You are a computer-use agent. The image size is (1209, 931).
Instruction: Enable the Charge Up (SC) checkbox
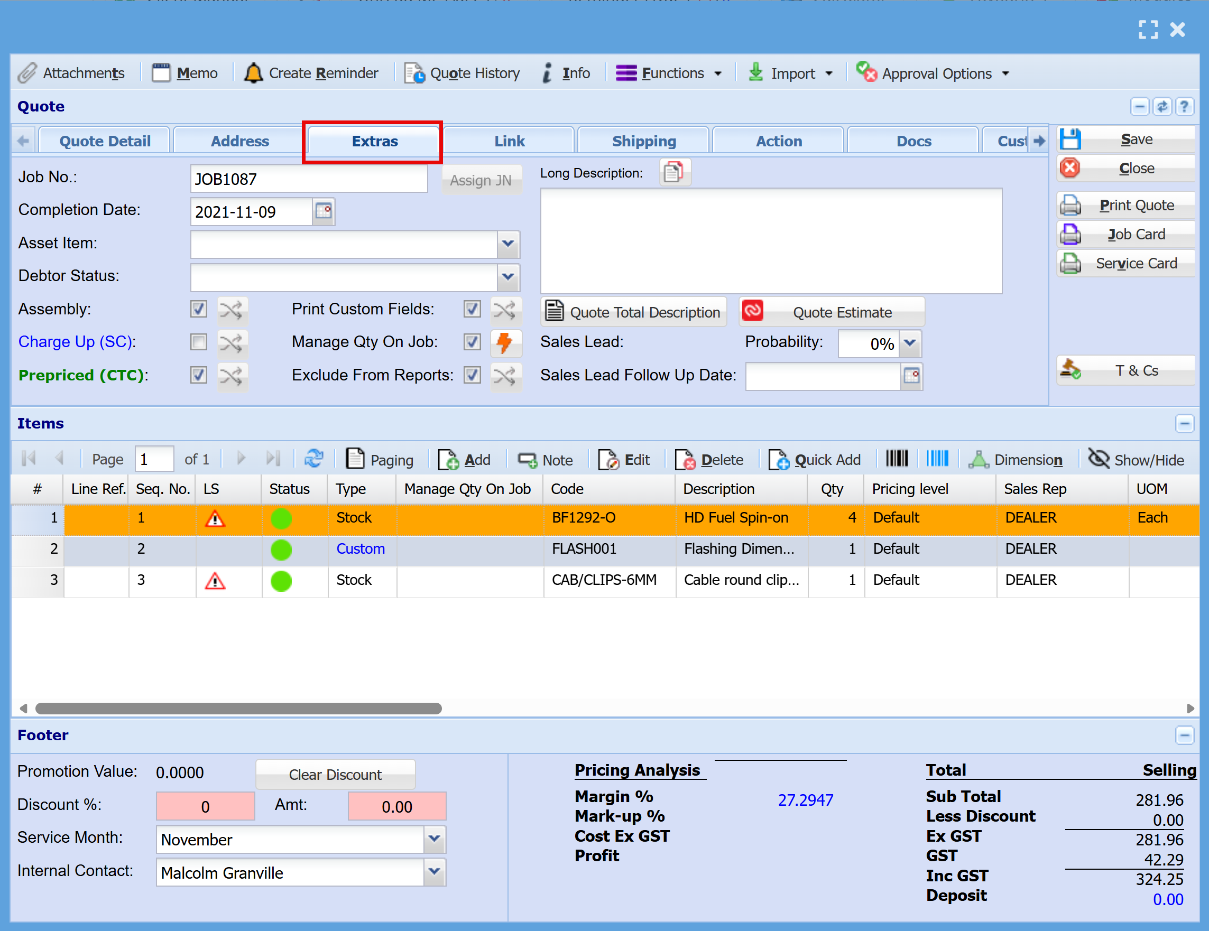tap(199, 342)
